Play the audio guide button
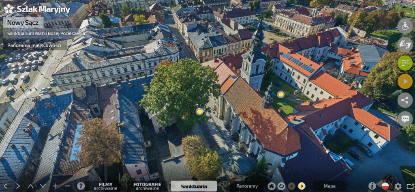Image resolution: width=415 pixels, height=192 pixels. coord(405,82)
